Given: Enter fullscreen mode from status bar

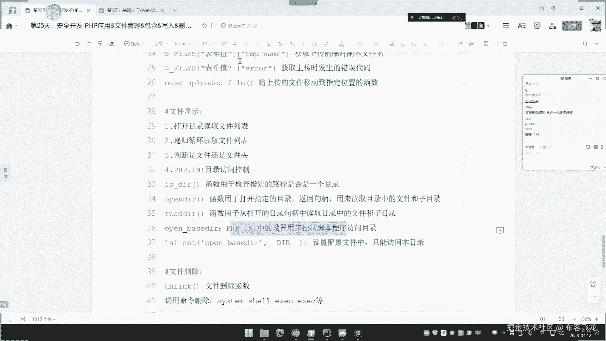Looking at the screenshot, I should coord(561,319).
